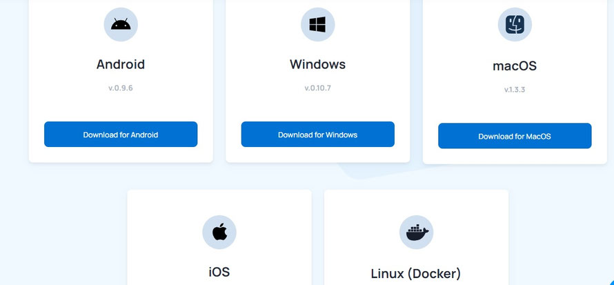Download the app for Windows
Image resolution: width=614 pixels, height=285 pixels.
point(317,135)
